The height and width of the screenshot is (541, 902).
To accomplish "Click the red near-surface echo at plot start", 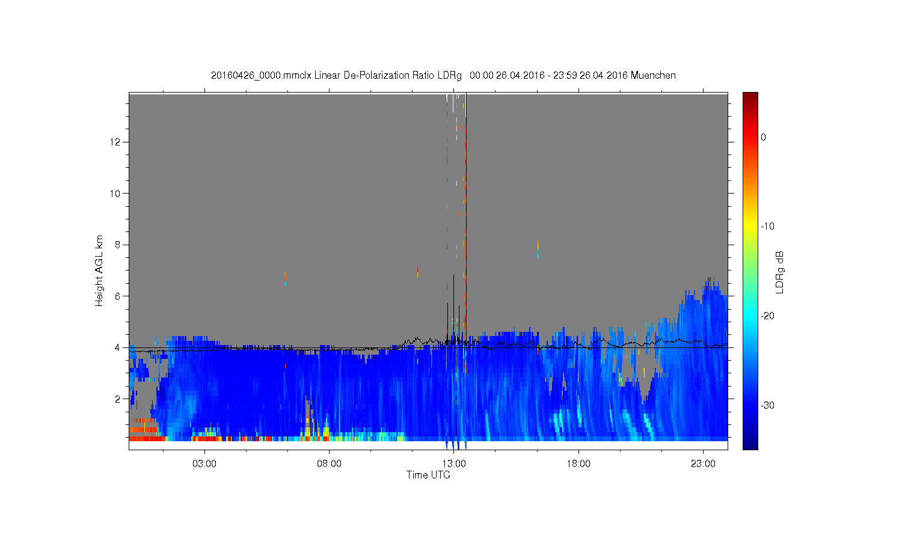I will point(144,439).
